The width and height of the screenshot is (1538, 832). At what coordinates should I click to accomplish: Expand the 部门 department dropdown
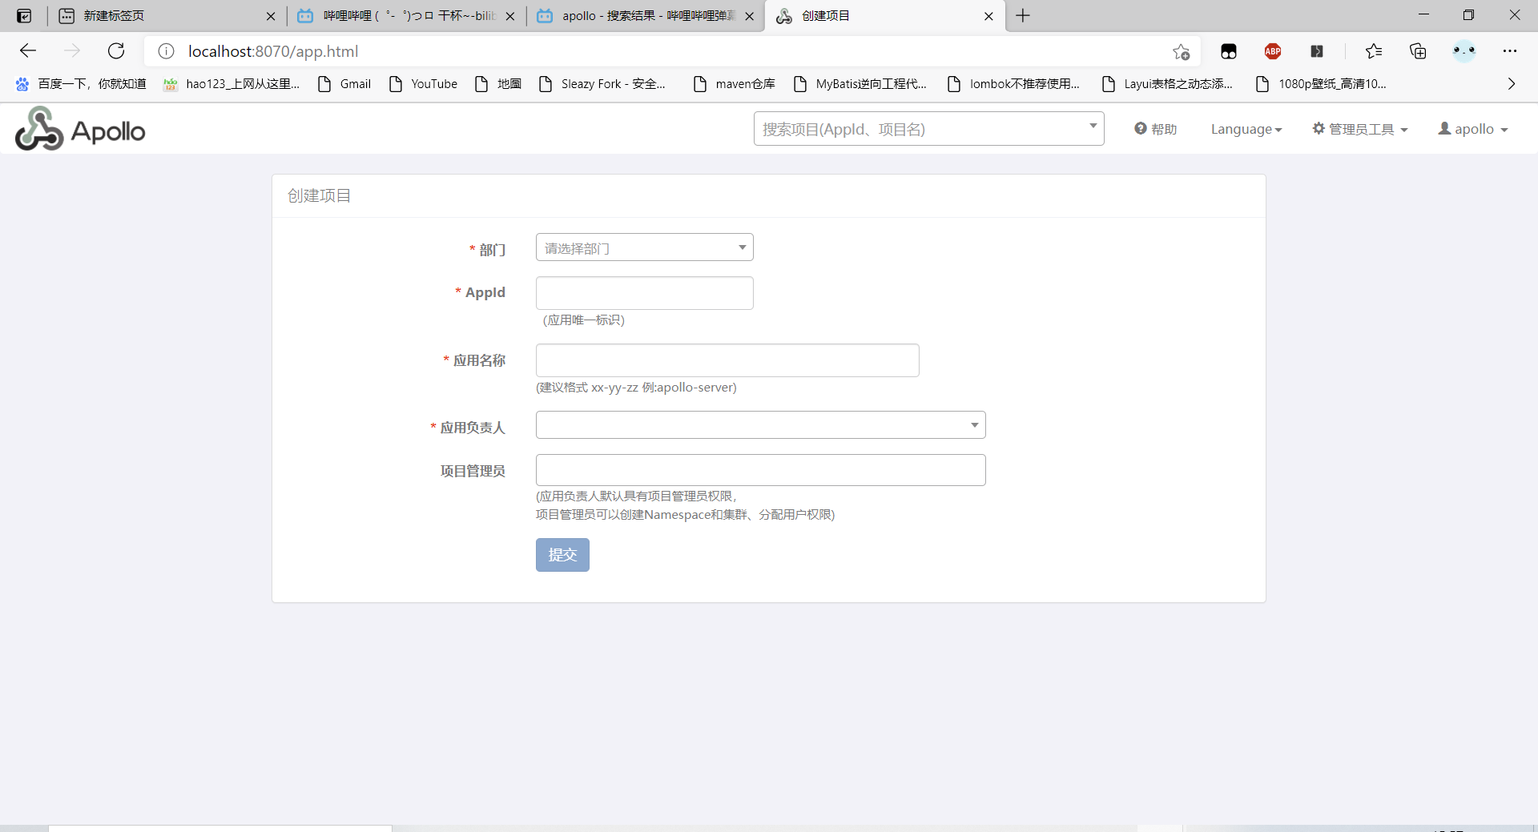(x=644, y=247)
